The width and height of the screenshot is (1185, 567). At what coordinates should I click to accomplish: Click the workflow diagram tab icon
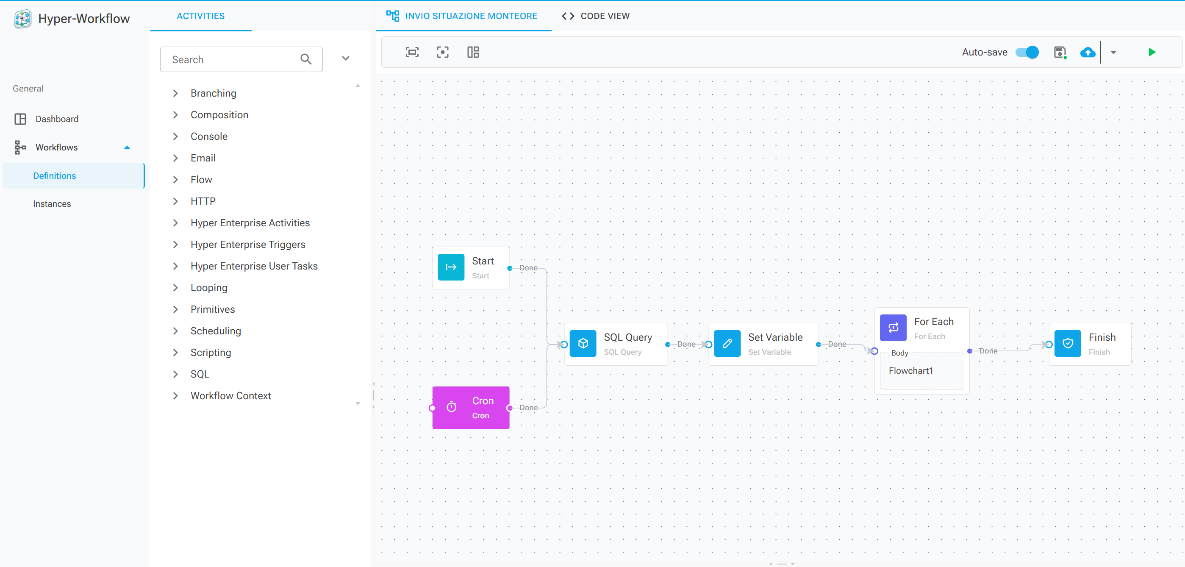pos(392,16)
